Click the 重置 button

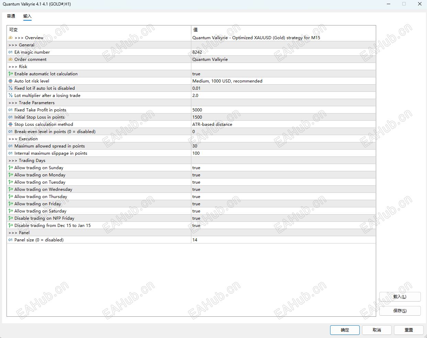pyautogui.click(x=409, y=330)
